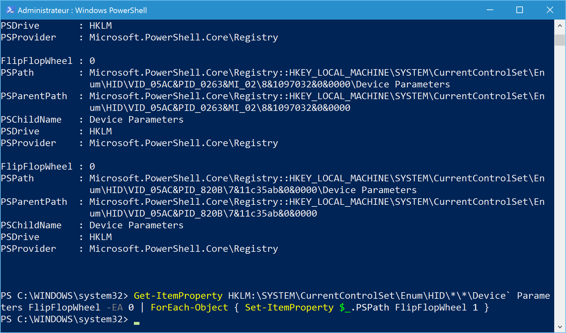The width and height of the screenshot is (566, 333).
Task: Click the ForEach-Object keyword in the command
Action: 189,308
